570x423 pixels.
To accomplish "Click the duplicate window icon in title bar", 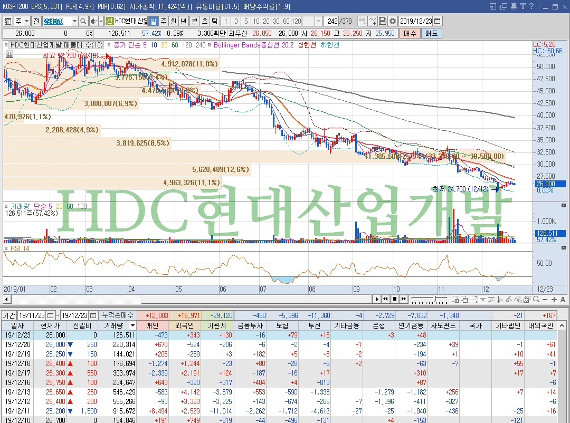I will pyautogui.click(x=503, y=6).
